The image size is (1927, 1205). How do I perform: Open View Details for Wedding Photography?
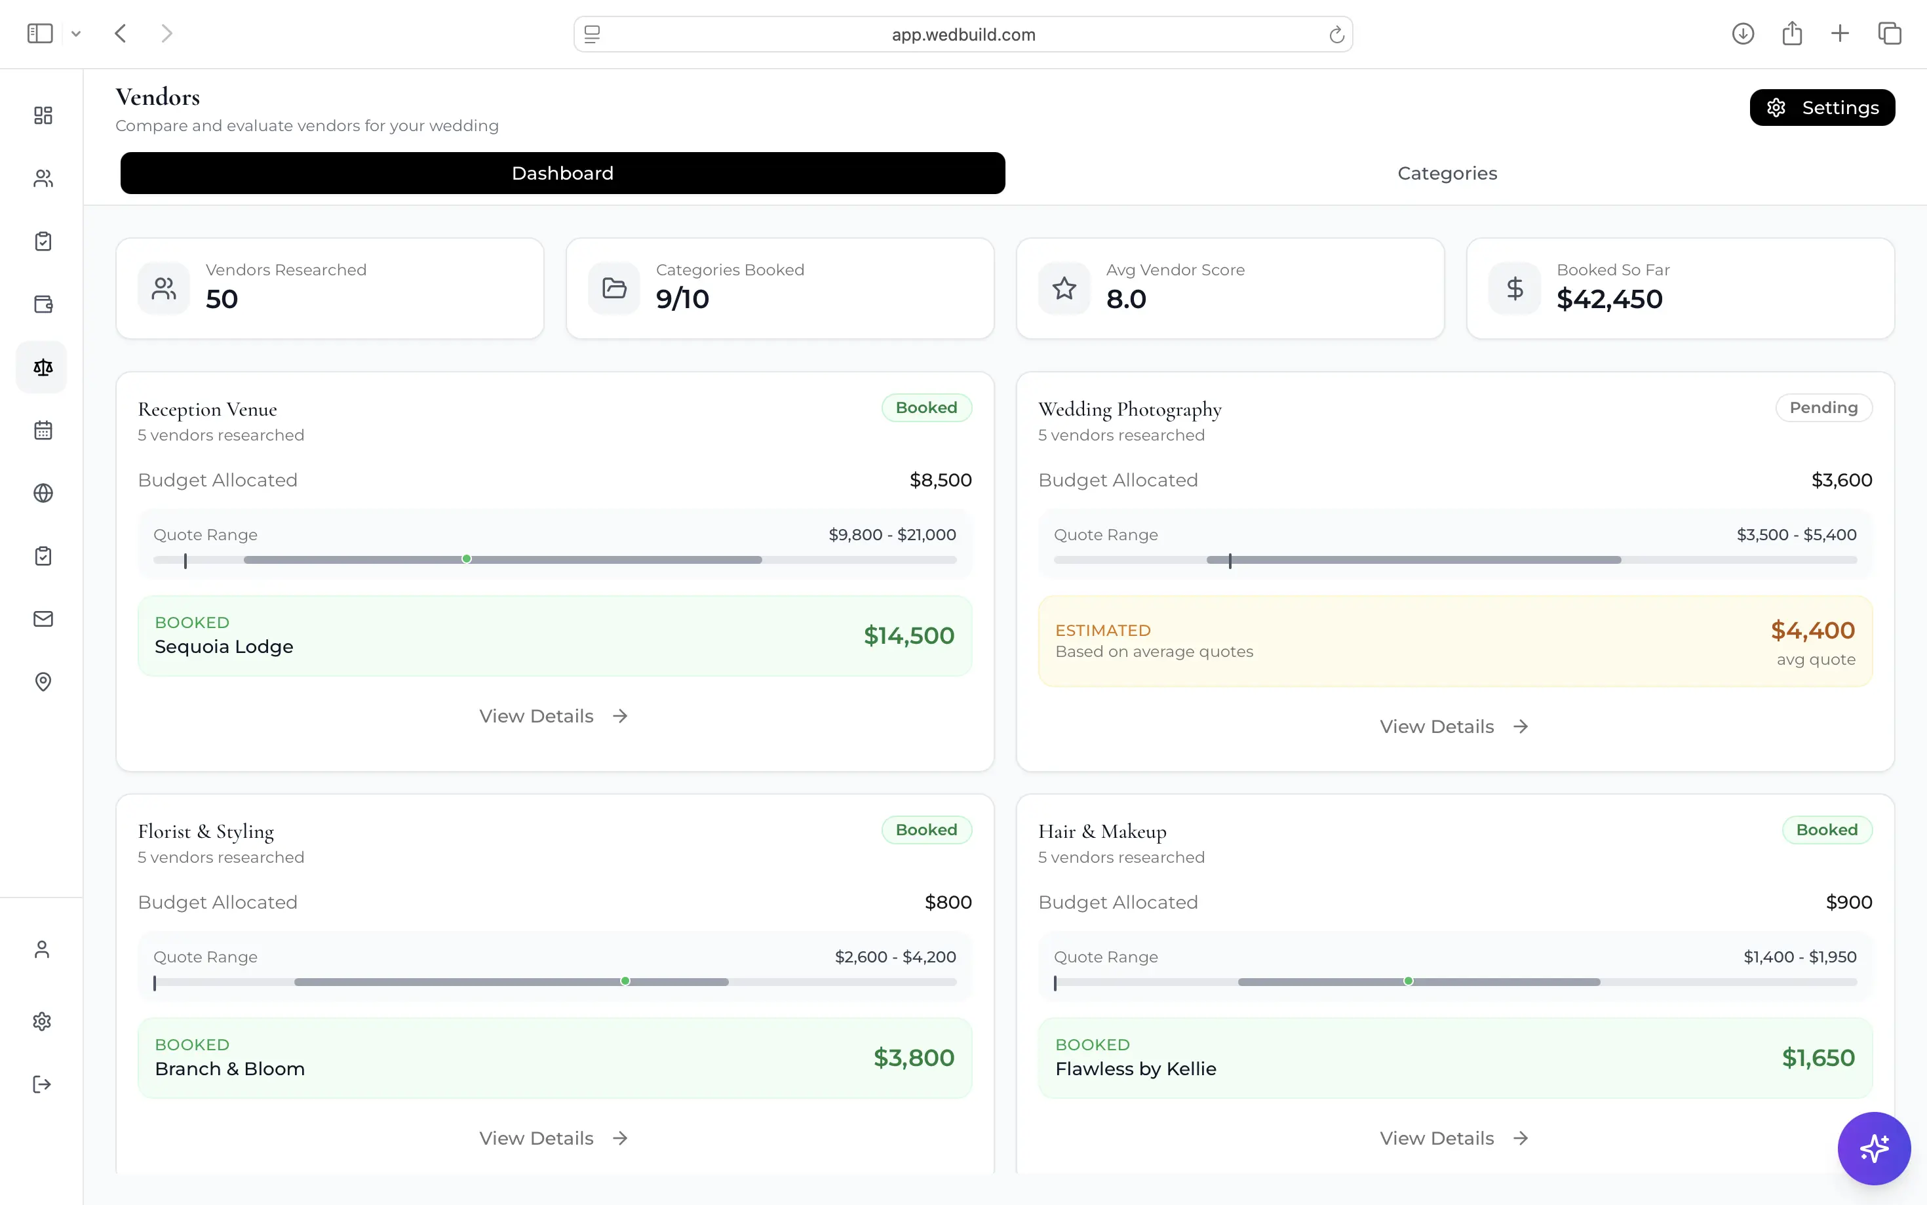pos(1454,726)
